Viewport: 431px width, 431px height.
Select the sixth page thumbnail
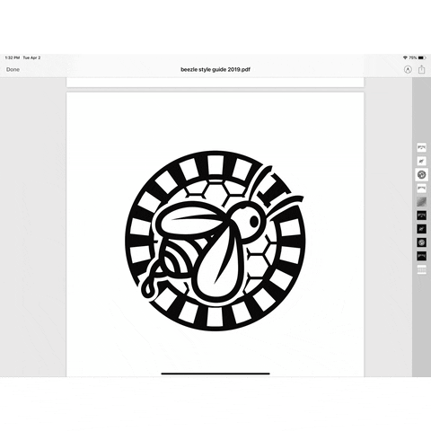coord(421,215)
